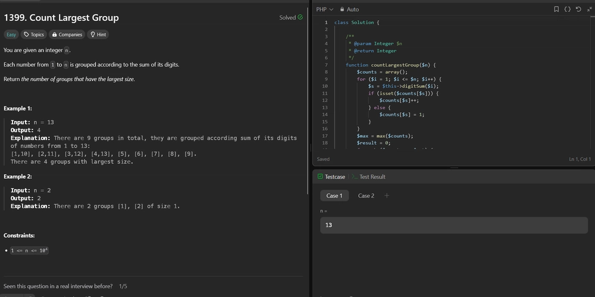
Task: Click the Ln 1, Col 1 status text
Action: [x=580, y=159]
